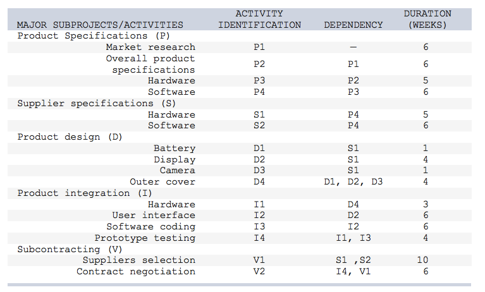Click the 'MAJOR SUBPROJECTS/ACTIVITIES' column header
Screen dimensions: 485x292
point(100,25)
